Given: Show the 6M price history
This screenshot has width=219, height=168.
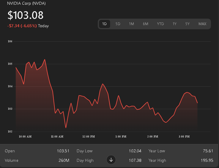Looking at the screenshot, I should (x=146, y=24).
